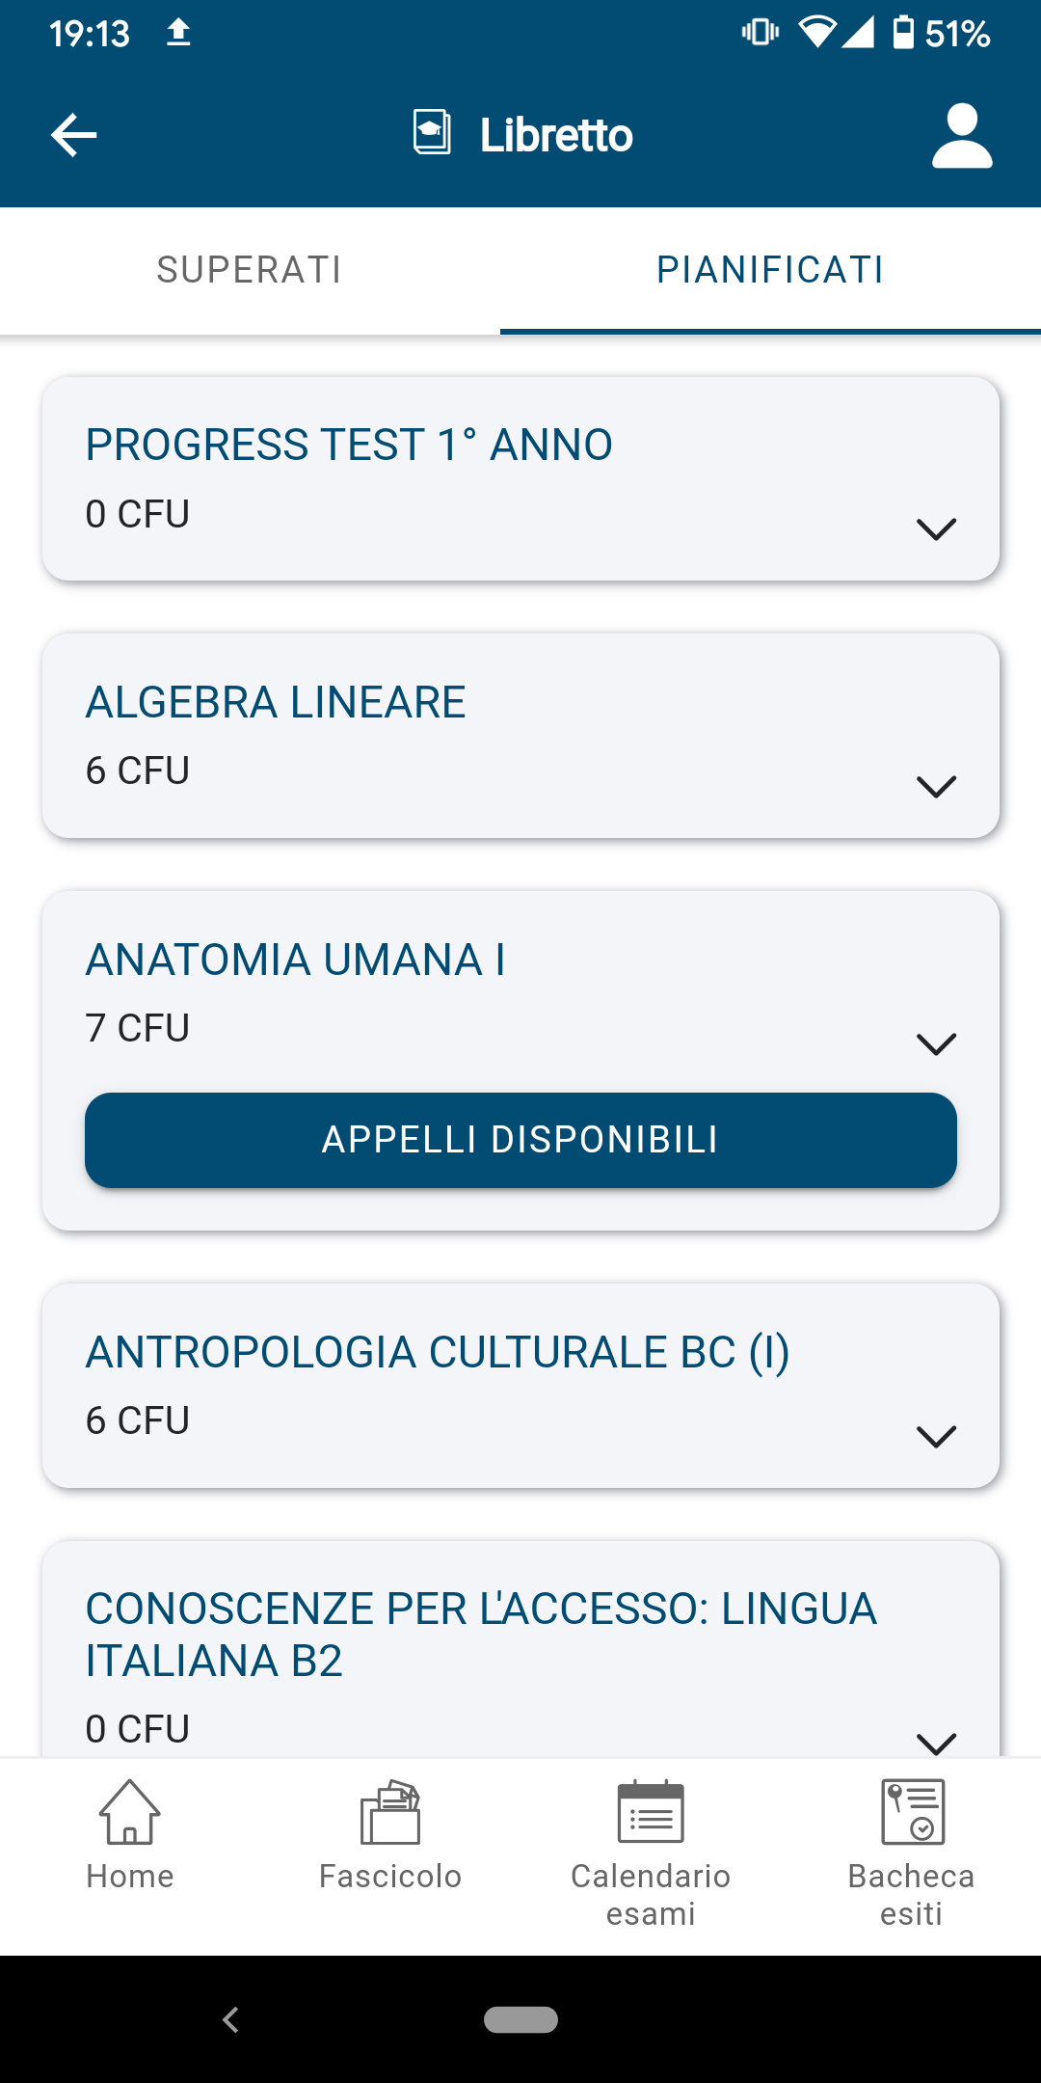Expand ANTROPOLOGIA CULTURALE BC (I) chevron
1041x2083 pixels.
click(936, 1437)
